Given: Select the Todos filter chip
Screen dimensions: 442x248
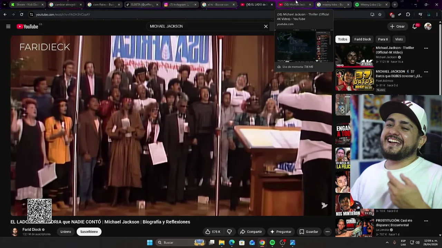Looking at the screenshot, I should pyautogui.click(x=343, y=39).
